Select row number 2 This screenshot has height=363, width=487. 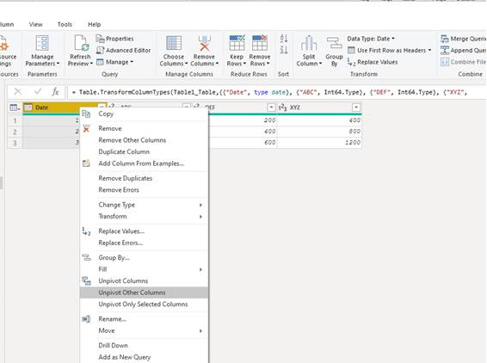click(x=15, y=132)
